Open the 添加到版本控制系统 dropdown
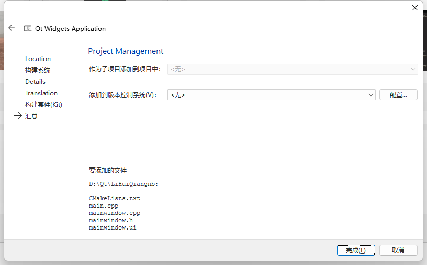 [x=271, y=95]
